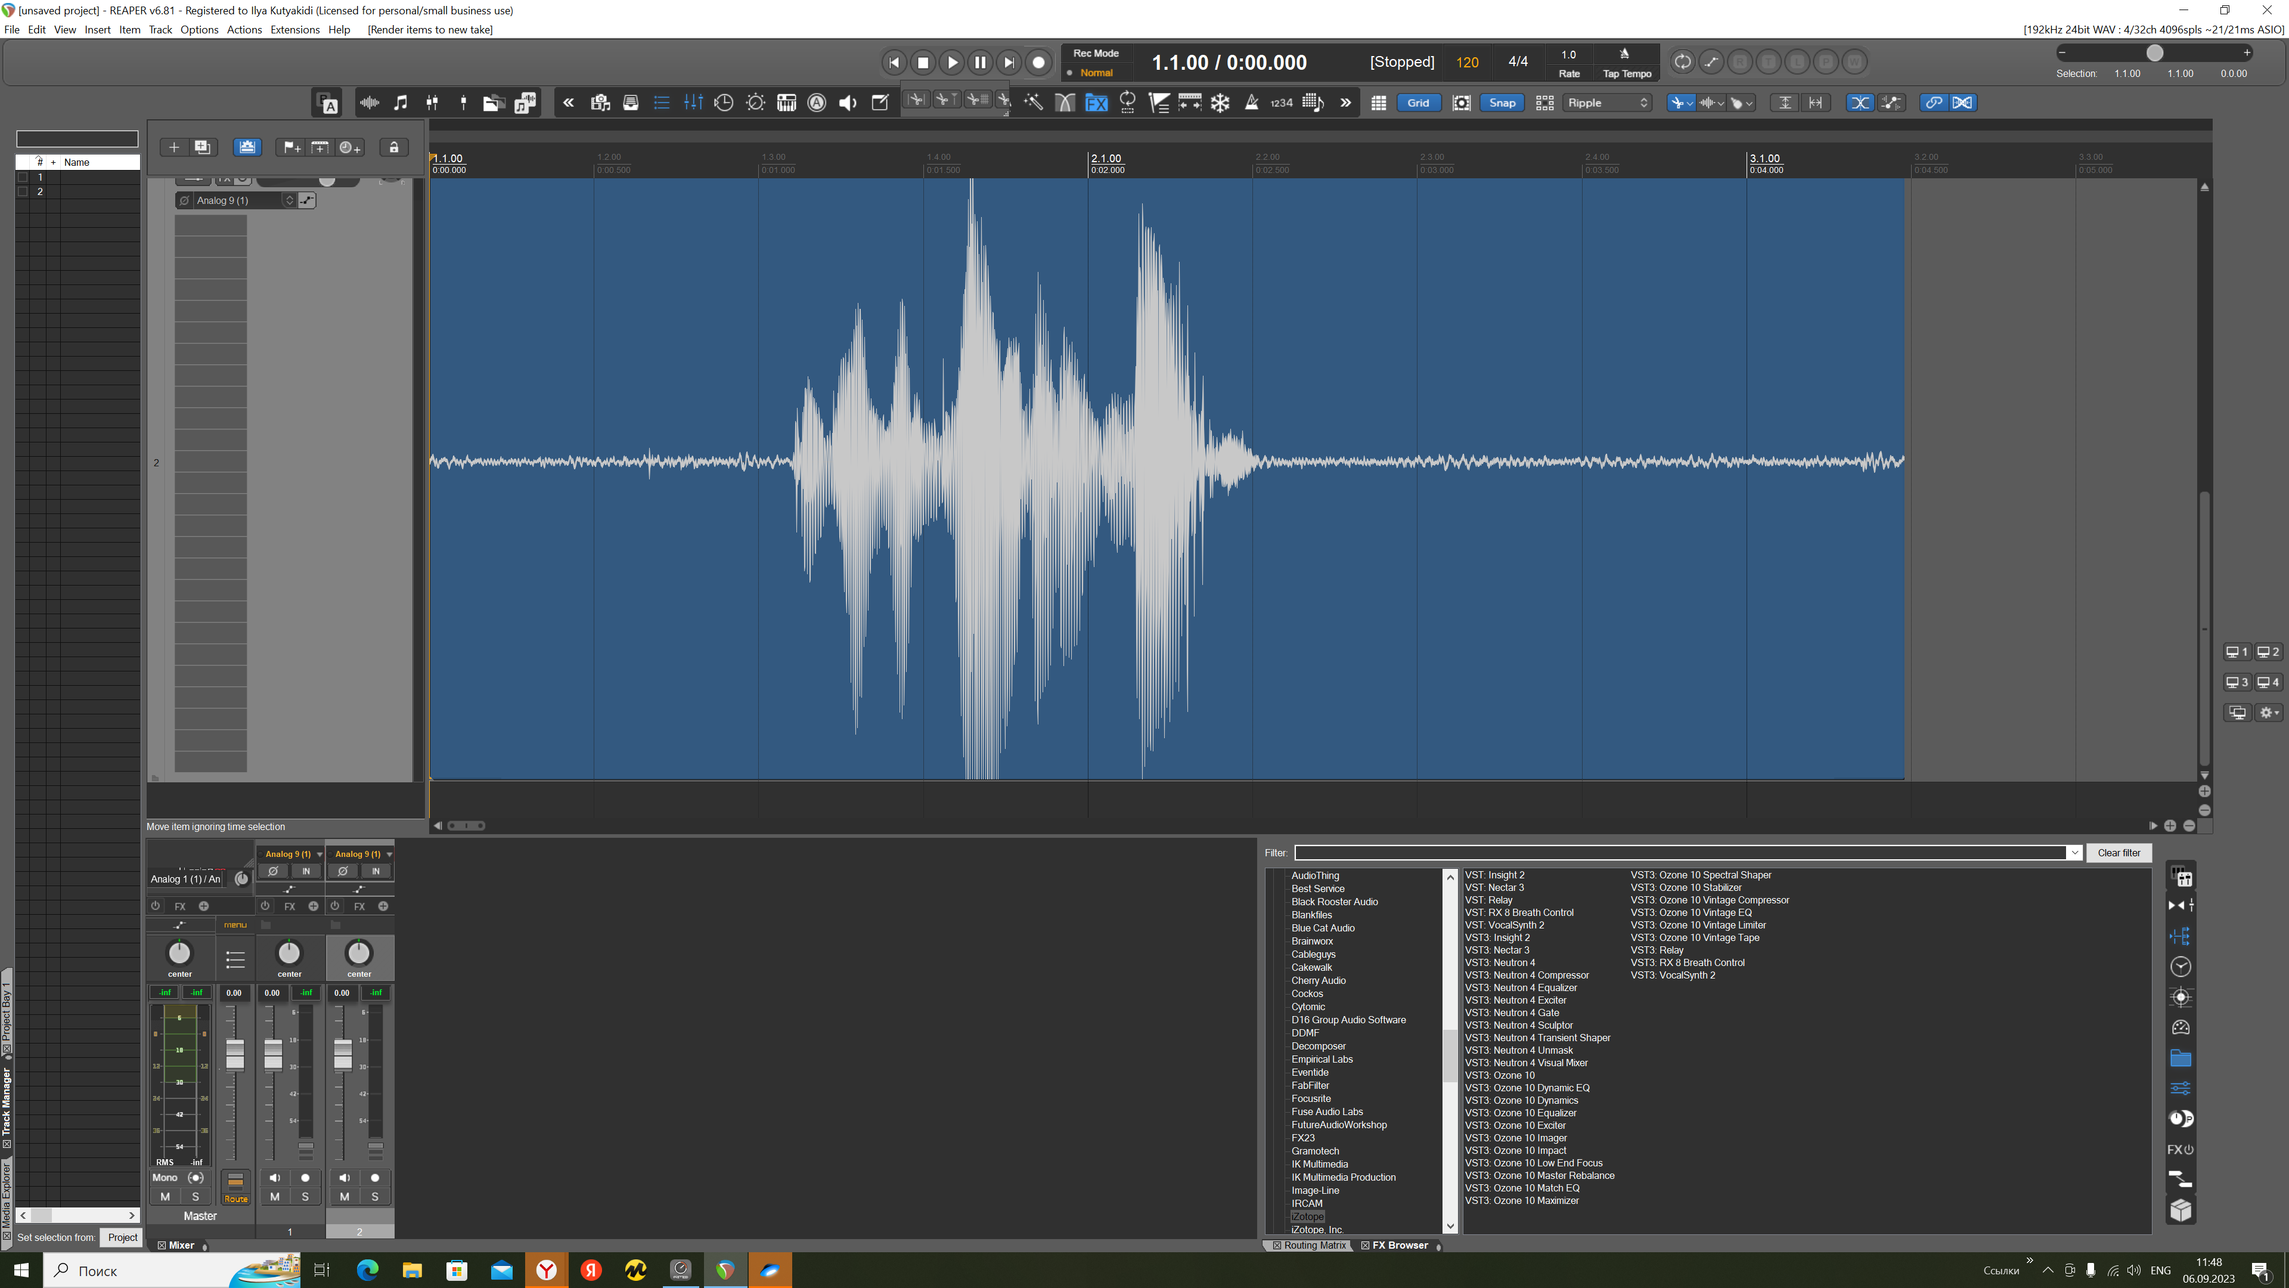2289x1288 pixels.
Task: Click the snowflake freeze icon
Action: [x=1220, y=103]
